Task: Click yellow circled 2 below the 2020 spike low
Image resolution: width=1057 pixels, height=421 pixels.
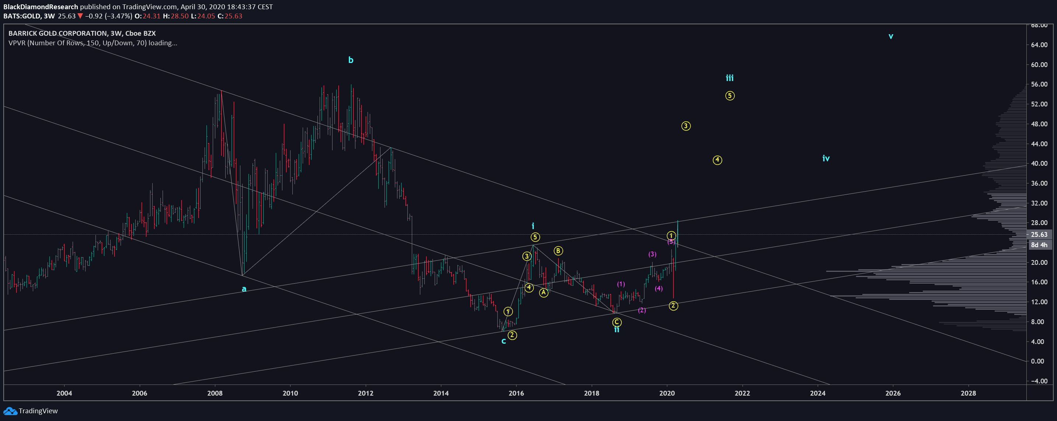Action: 673,305
